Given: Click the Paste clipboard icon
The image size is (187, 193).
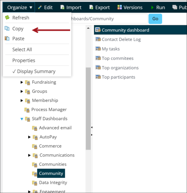Looking at the screenshot, I should (x=7, y=38).
